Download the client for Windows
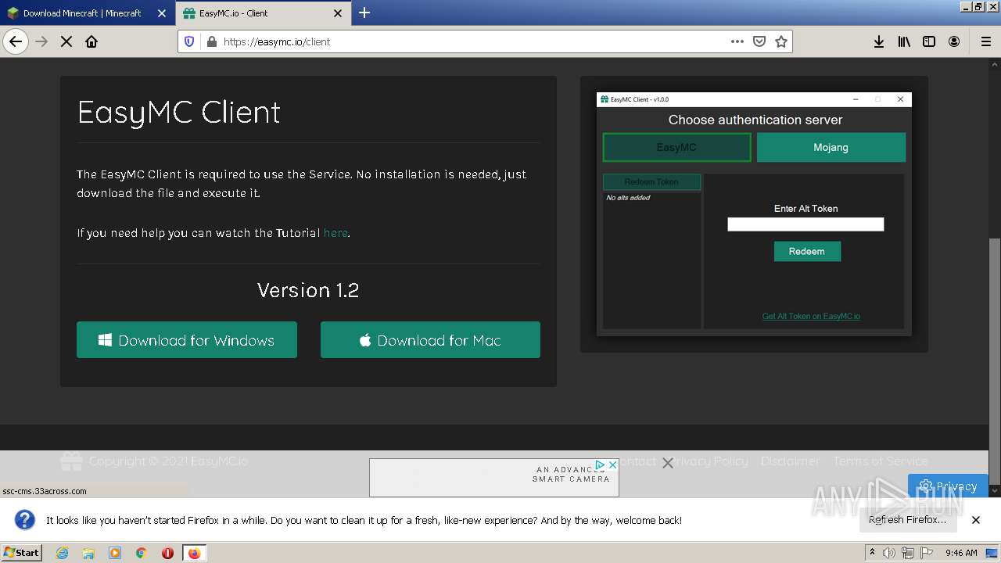Image resolution: width=1001 pixels, height=563 pixels. coord(187,340)
